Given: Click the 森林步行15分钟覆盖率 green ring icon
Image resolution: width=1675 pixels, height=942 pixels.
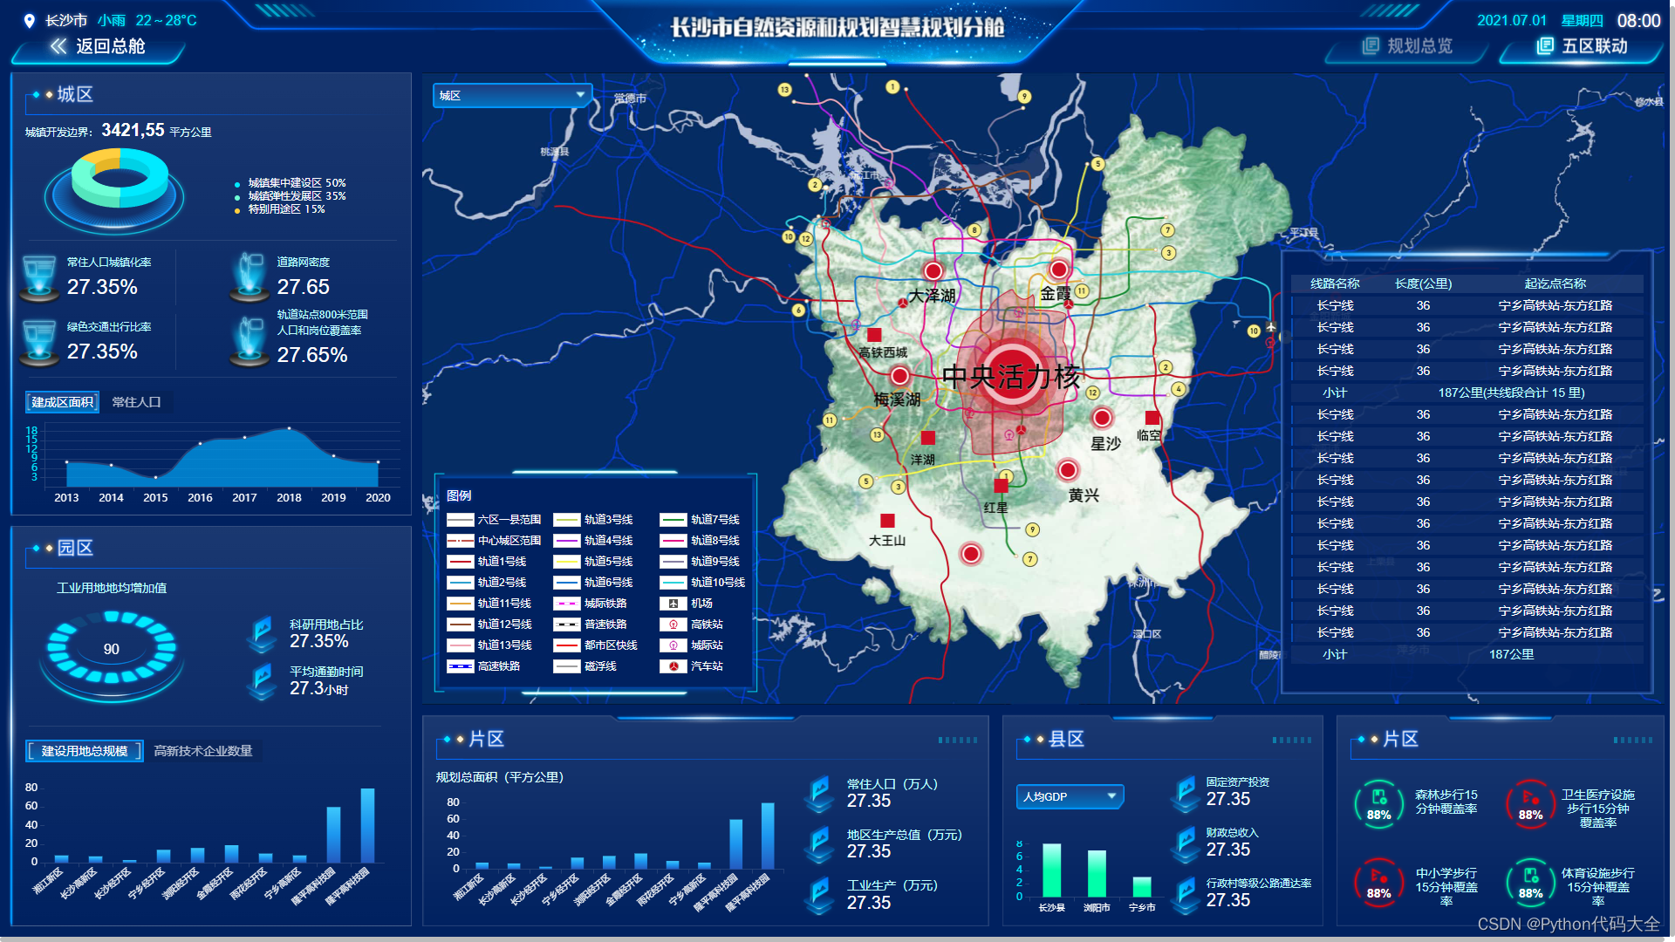Looking at the screenshot, I should tap(1378, 802).
